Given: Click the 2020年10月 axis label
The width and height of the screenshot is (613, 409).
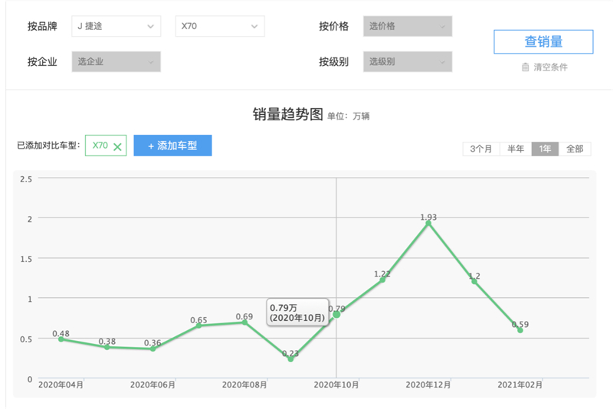Looking at the screenshot, I should (336, 384).
